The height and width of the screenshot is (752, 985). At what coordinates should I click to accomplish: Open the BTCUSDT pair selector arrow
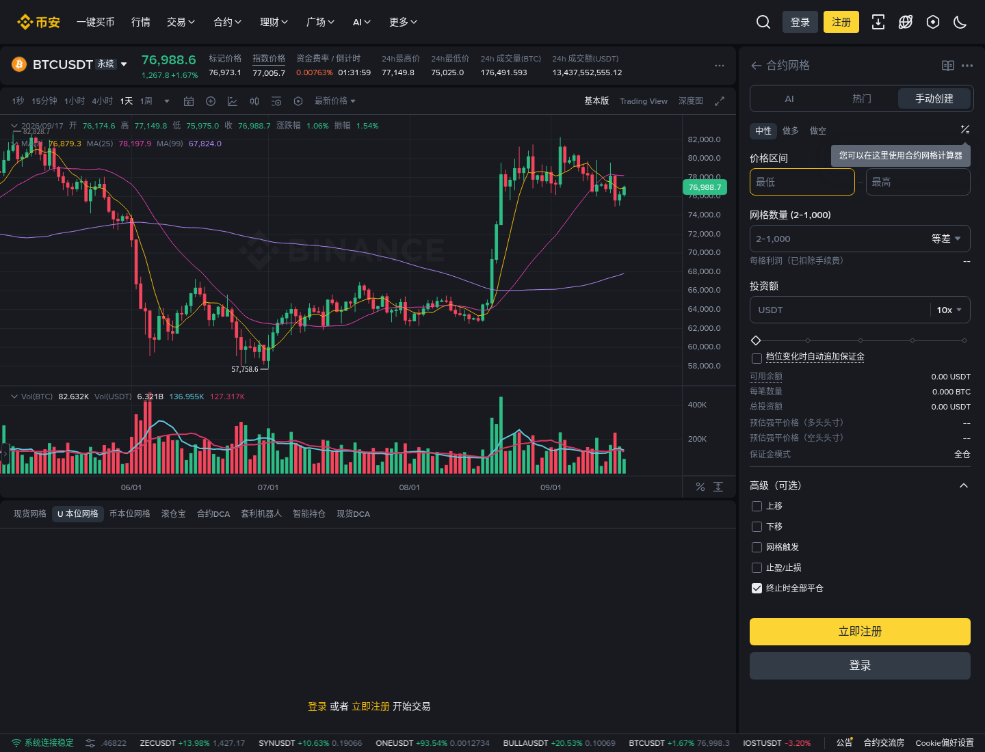click(124, 64)
